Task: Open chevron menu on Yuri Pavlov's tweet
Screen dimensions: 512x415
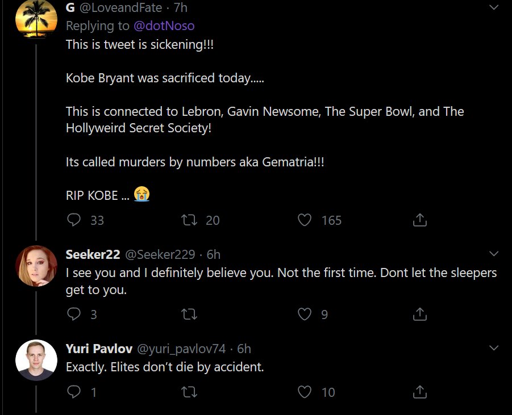Action: pos(493,347)
